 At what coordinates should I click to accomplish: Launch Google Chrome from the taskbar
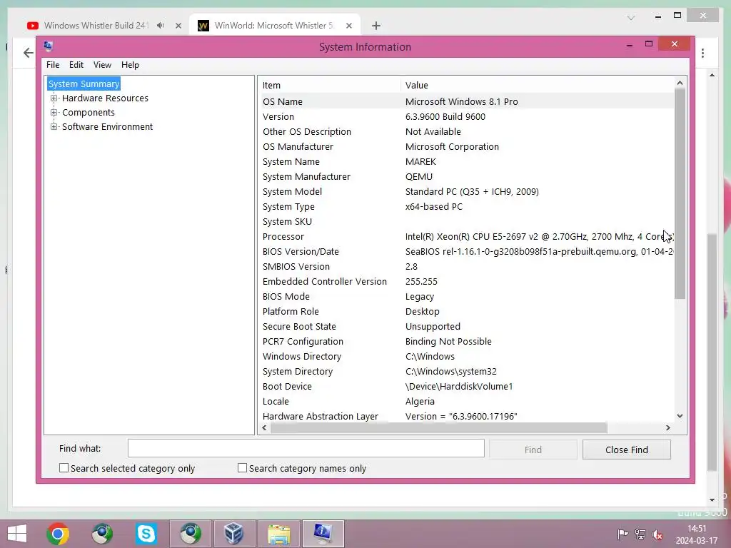[58, 534]
